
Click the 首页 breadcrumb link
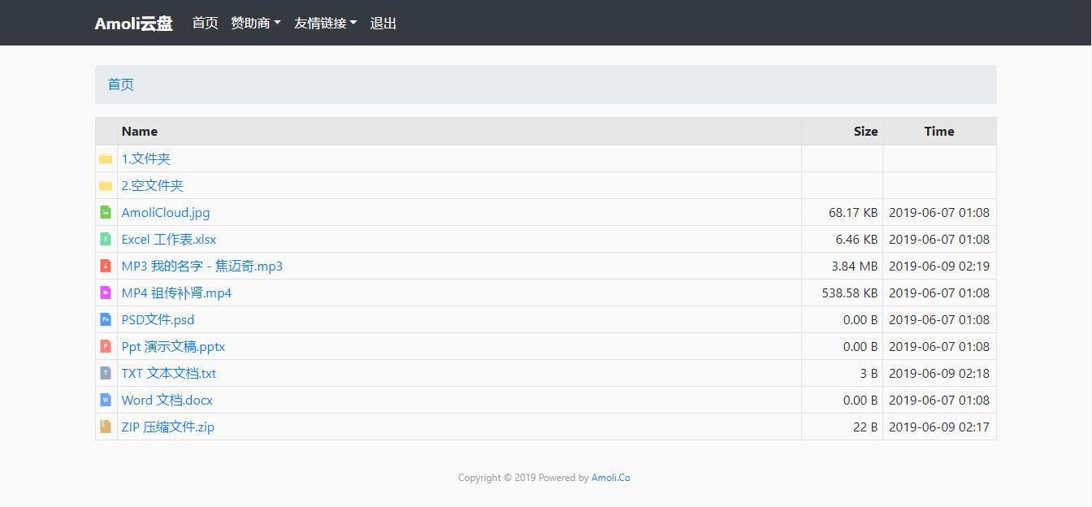(121, 84)
